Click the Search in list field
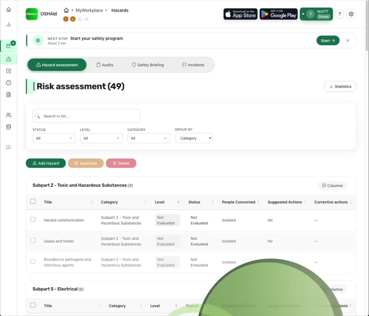Image resolution: width=369 pixels, height=316 pixels. (x=86, y=116)
